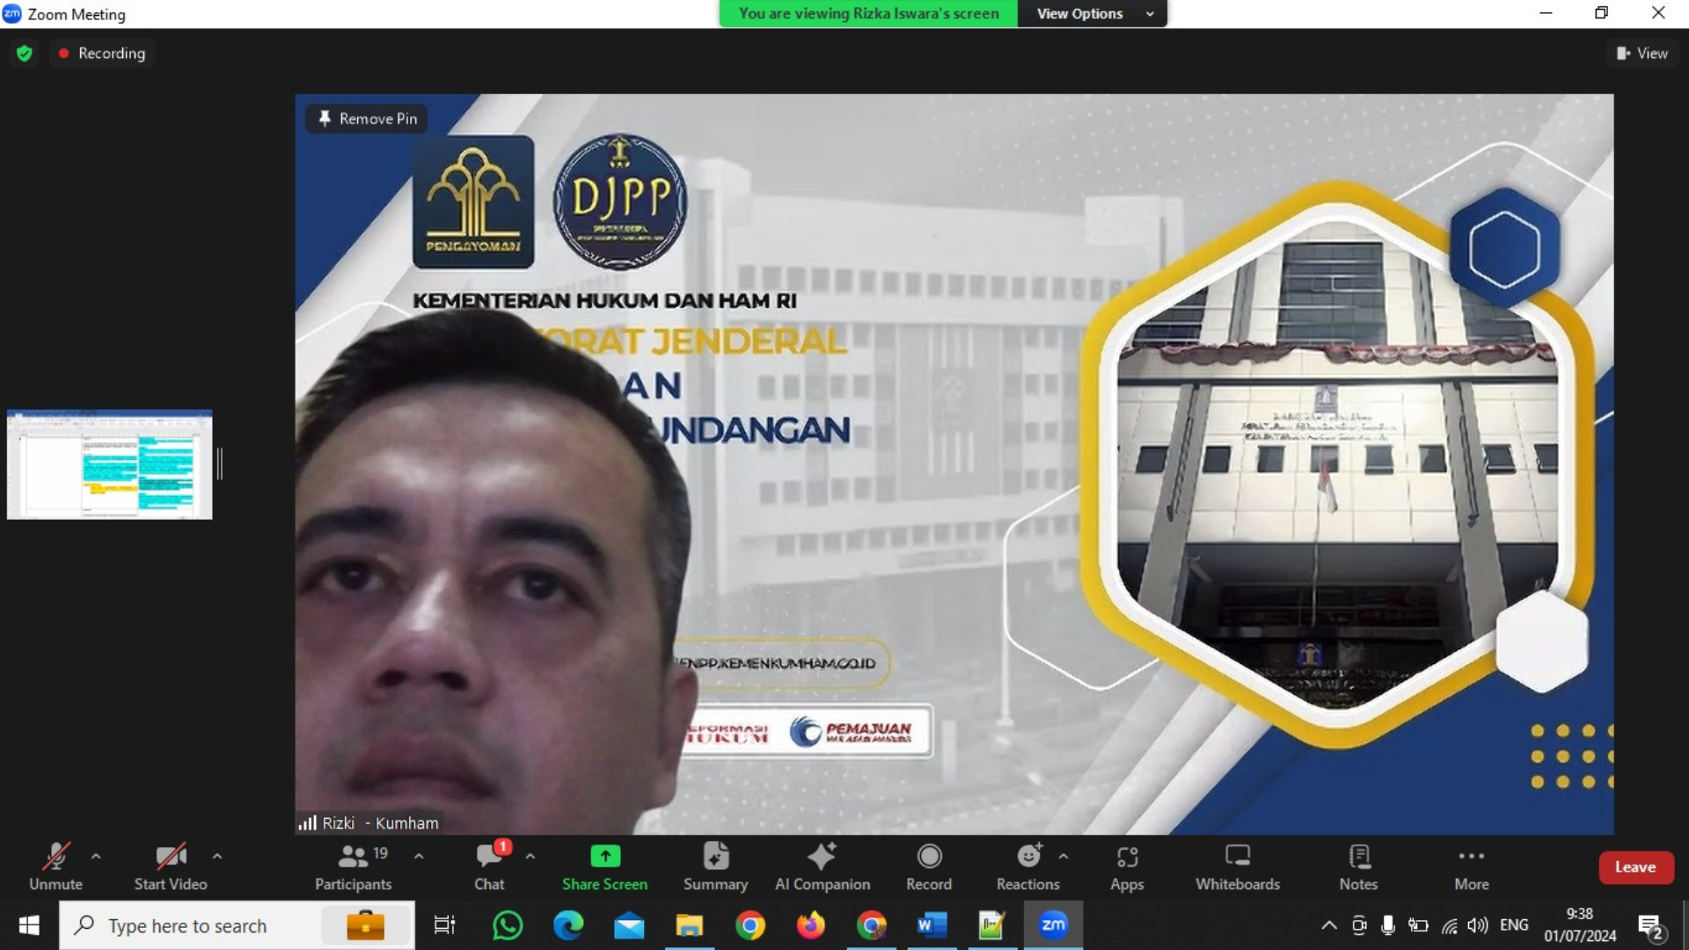Open File Explorer from the taskbar

(690, 925)
